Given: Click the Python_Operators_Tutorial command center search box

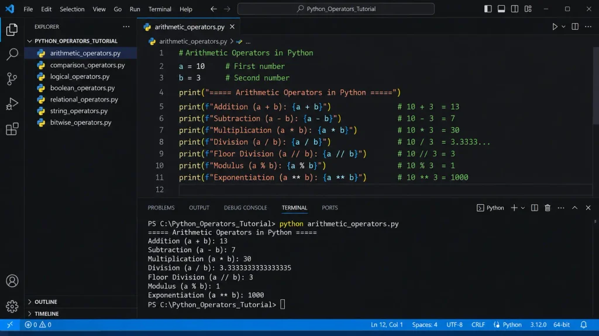Looking at the screenshot, I should [336, 9].
